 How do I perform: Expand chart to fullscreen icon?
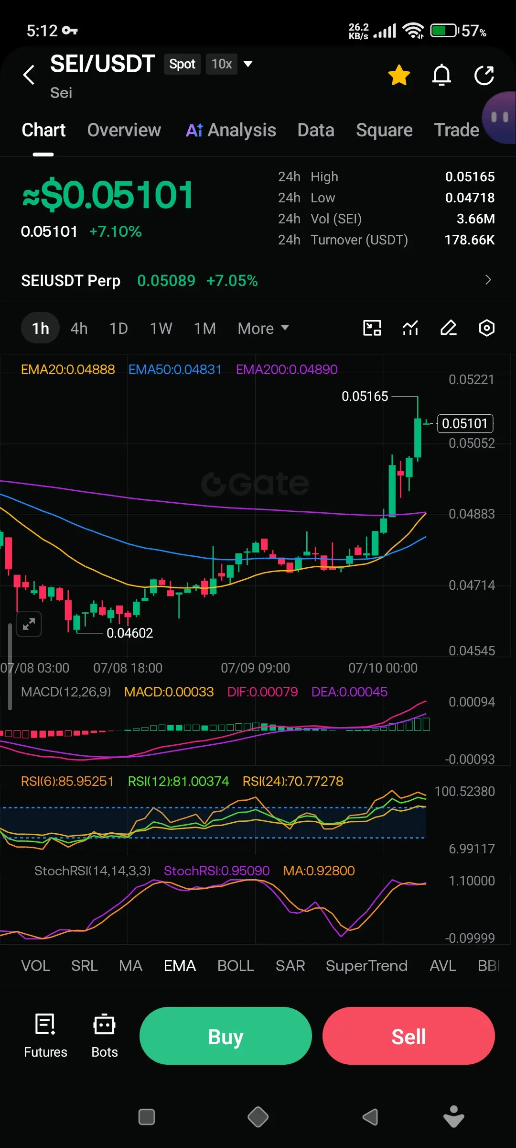29,624
